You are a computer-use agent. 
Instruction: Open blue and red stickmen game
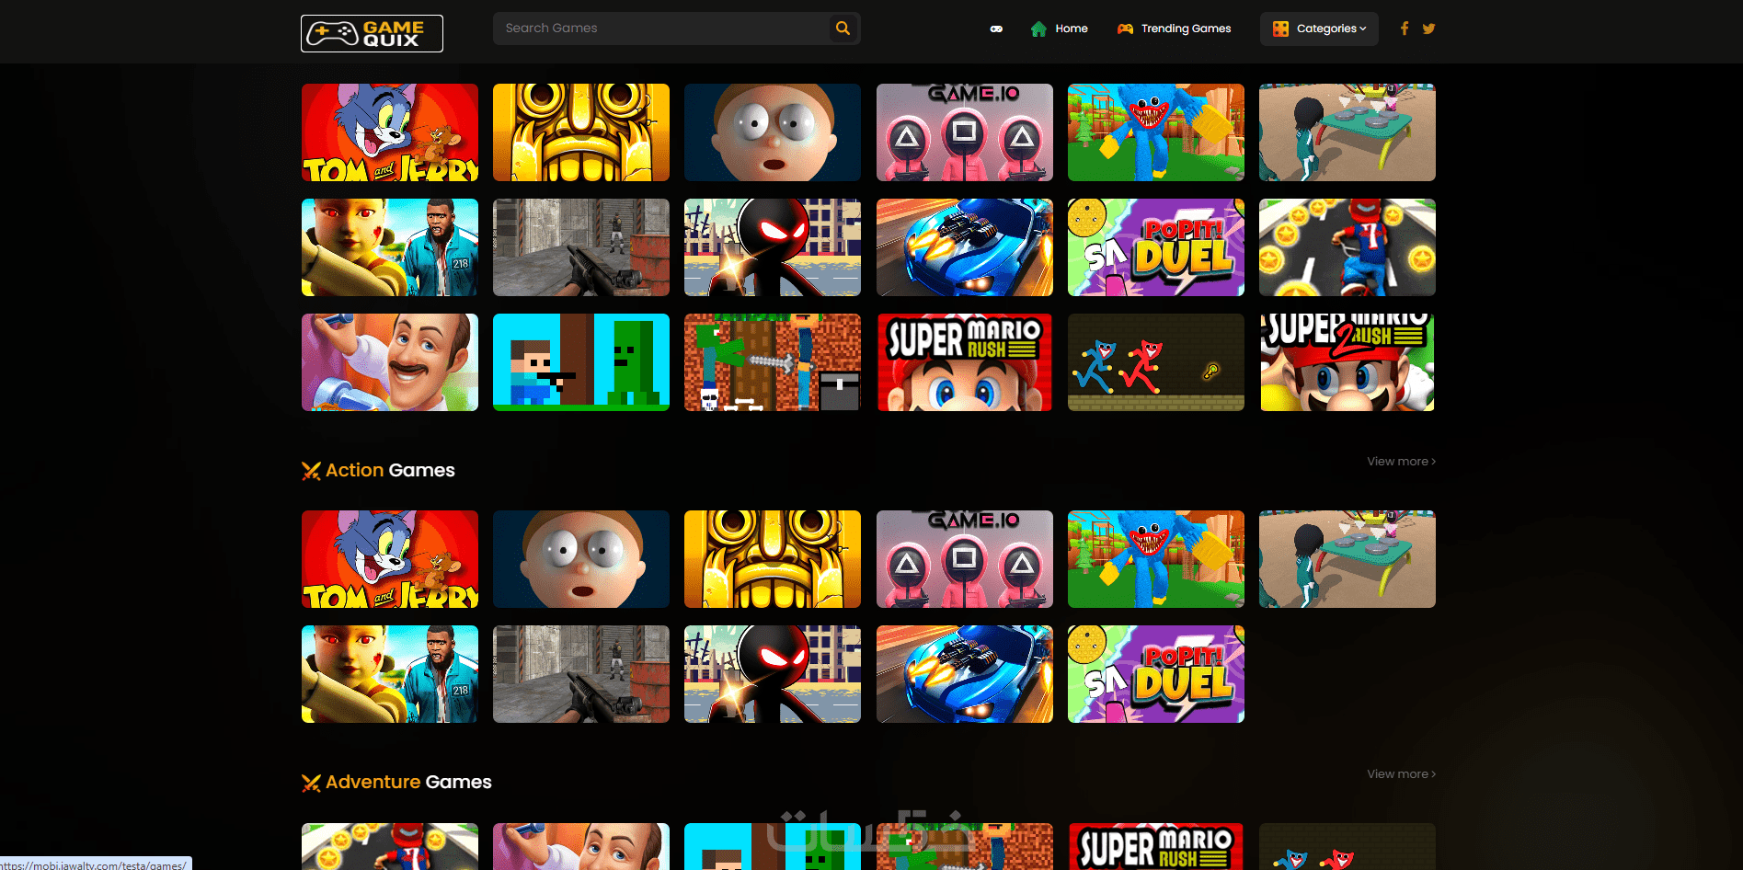[1156, 362]
